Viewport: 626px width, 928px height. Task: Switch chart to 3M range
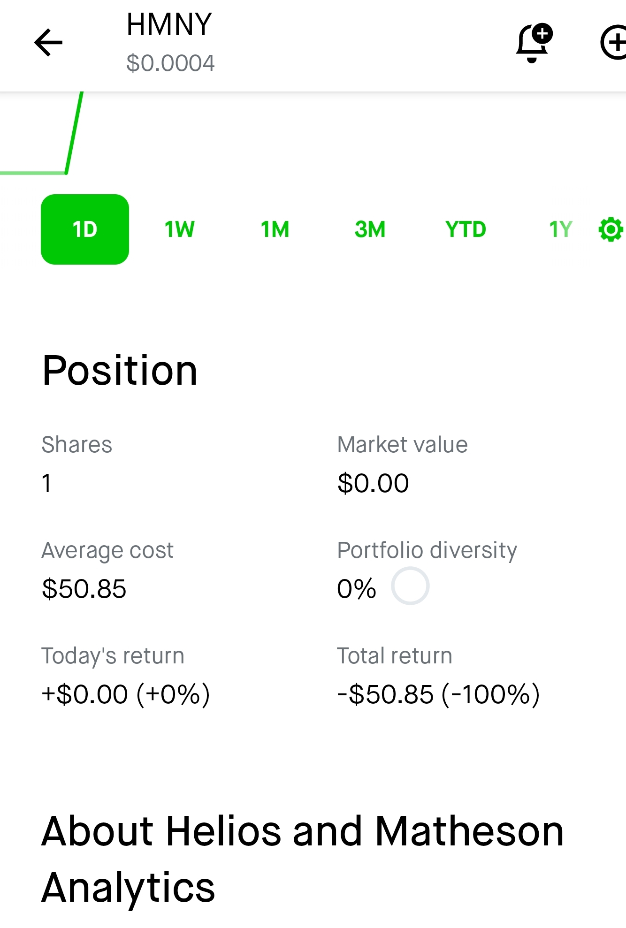tap(370, 229)
